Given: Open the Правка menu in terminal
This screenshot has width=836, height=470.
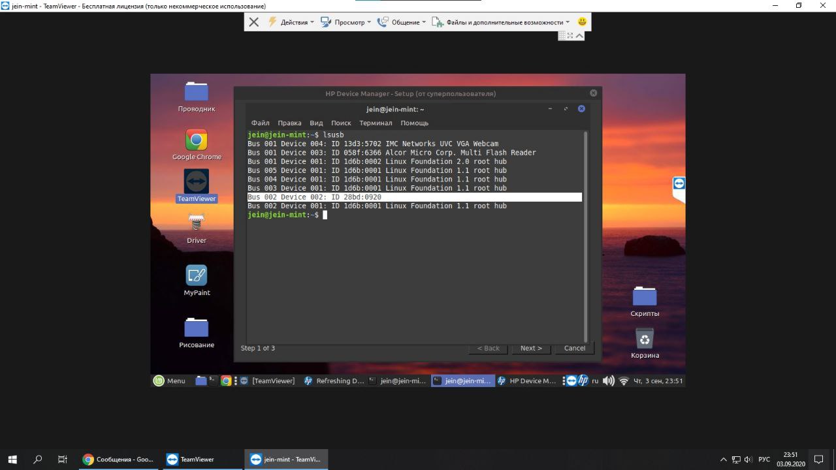Looking at the screenshot, I should [289, 123].
